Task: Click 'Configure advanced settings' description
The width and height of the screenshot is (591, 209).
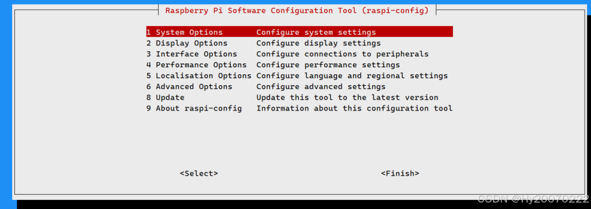Action: pyautogui.click(x=321, y=86)
